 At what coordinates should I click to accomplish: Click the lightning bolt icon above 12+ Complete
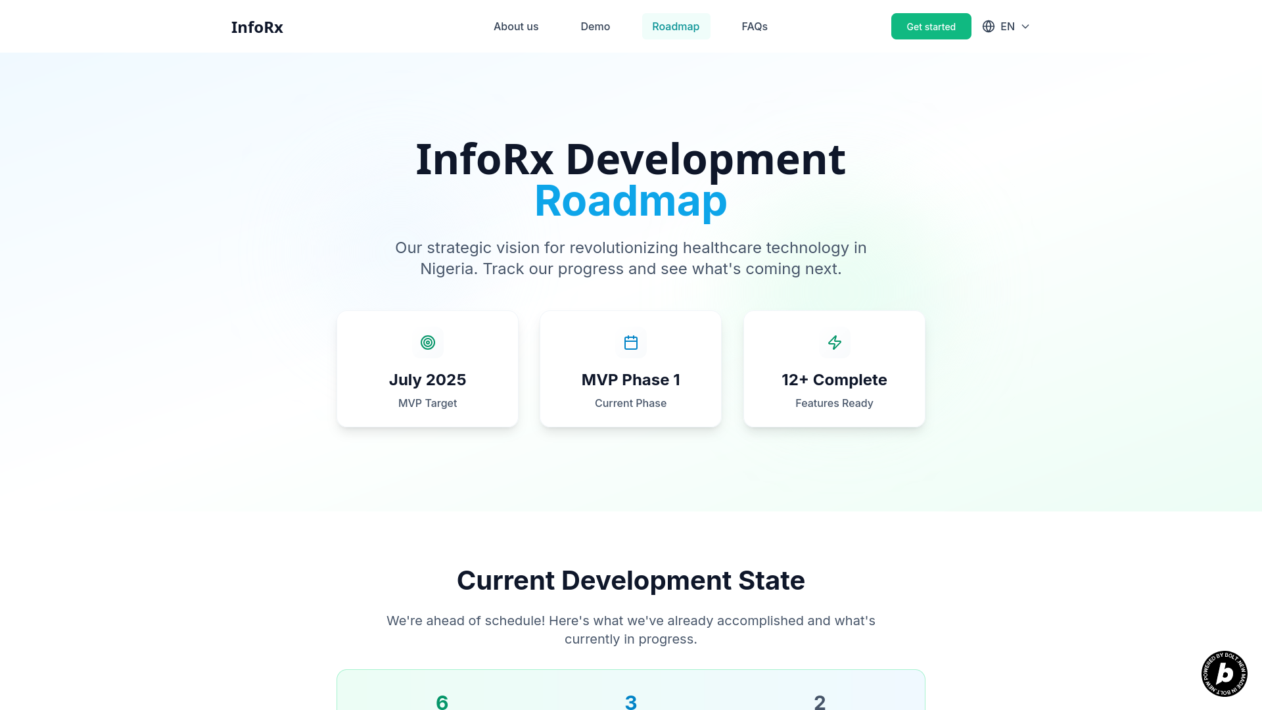[834, 343]
